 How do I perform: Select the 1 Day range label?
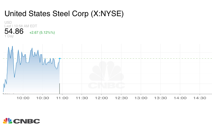[x=9, y=36]
